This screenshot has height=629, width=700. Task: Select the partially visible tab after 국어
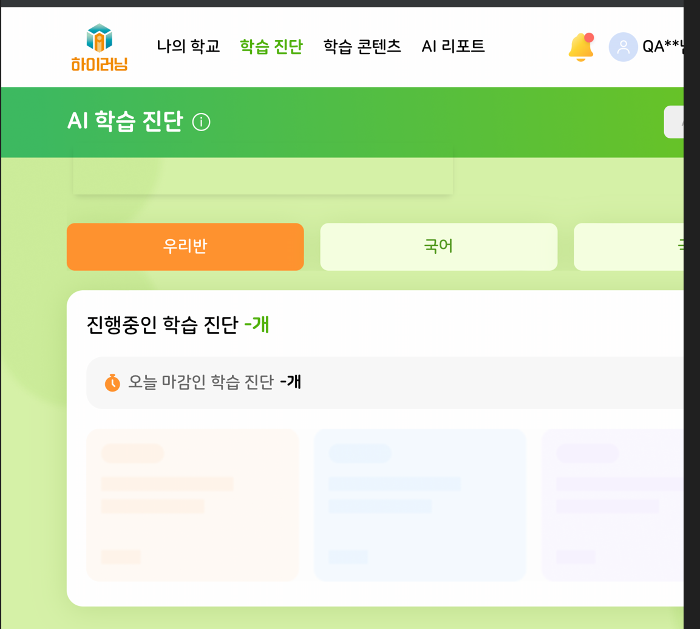click(x=628, y=246)
